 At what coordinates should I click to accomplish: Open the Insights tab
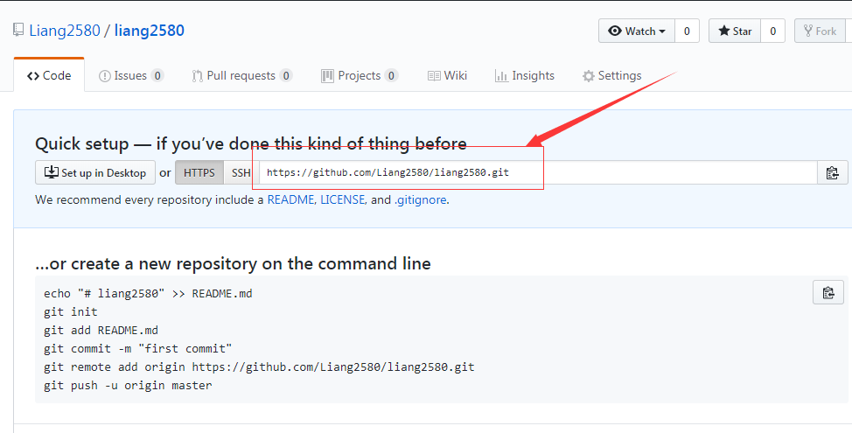[x=524, y=75]
